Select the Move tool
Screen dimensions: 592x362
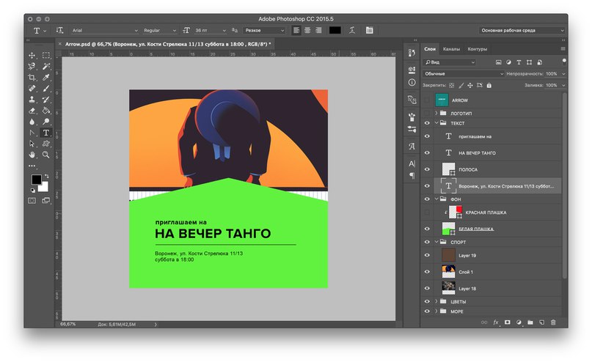32,56
